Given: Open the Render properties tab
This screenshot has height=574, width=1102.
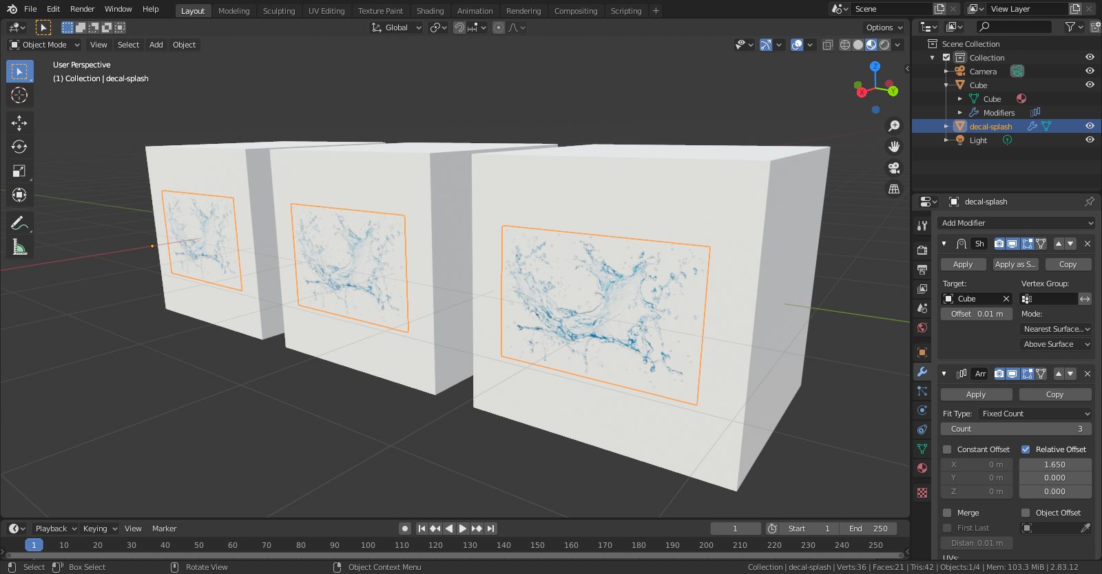Looking at the screenshot, I should [x=922, y=250].
